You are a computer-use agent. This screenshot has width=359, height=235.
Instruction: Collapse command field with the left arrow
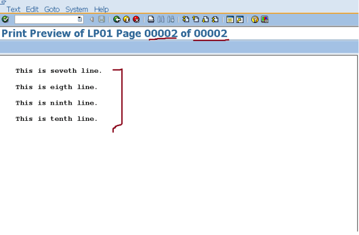coord(91,20)
